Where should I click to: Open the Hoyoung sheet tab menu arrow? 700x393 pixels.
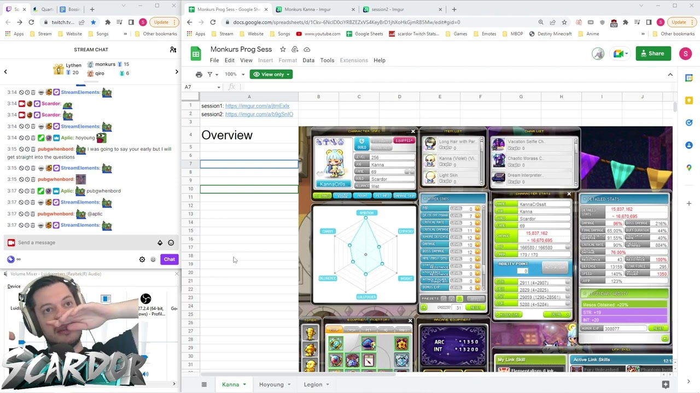(290, 384)
